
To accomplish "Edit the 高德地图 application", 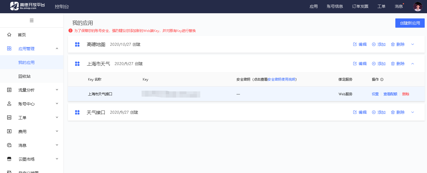I will [x=360, y=44].
